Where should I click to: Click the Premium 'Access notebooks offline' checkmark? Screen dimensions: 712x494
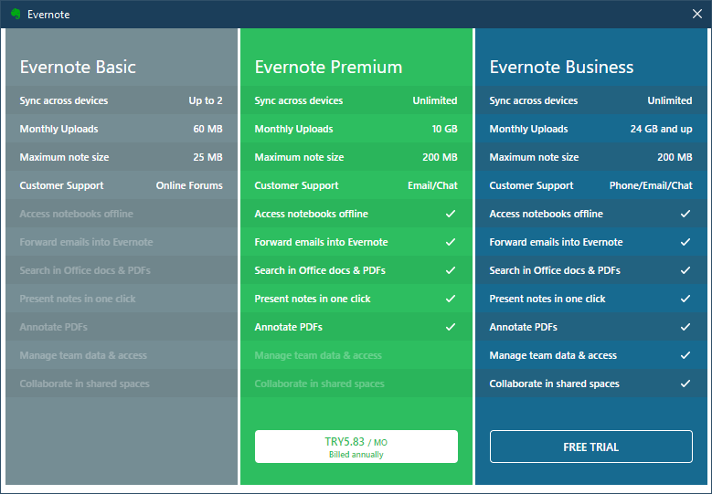(451, 214)
